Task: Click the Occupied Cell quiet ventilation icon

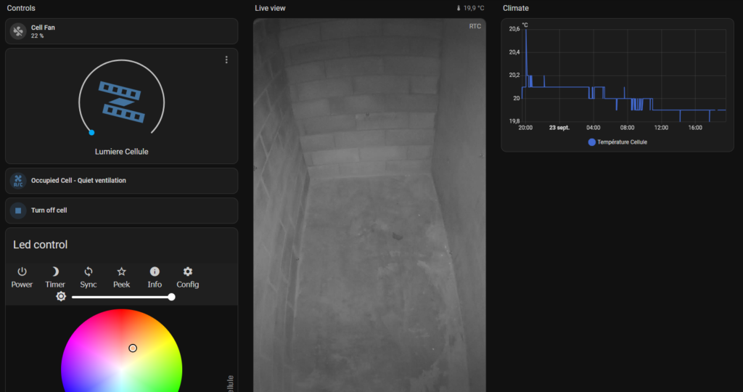Action: click(x=18, y=181)
